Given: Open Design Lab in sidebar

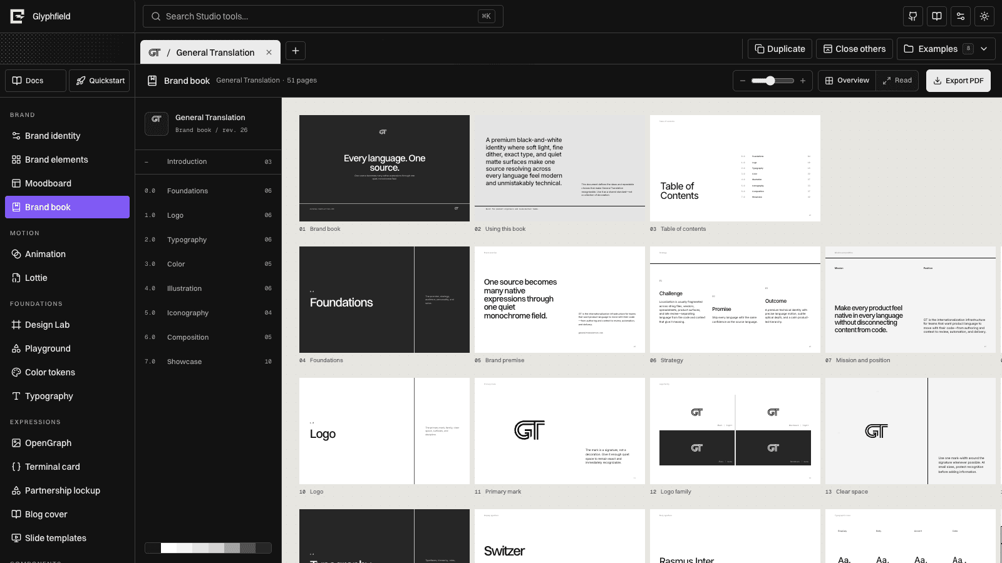Looking at the screenshot, I should click(68, 325).
